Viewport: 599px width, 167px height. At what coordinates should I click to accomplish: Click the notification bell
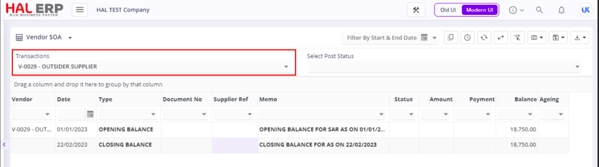pyautogui.click(x=561, y=10)
